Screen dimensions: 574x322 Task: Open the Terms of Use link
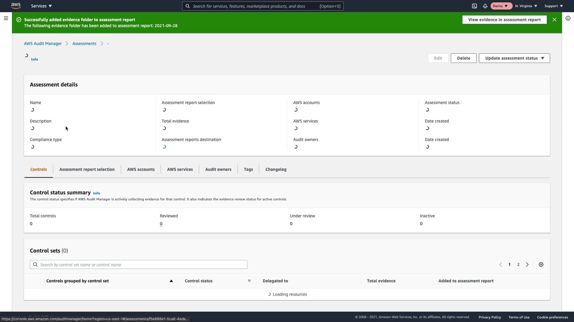point(519,317)
